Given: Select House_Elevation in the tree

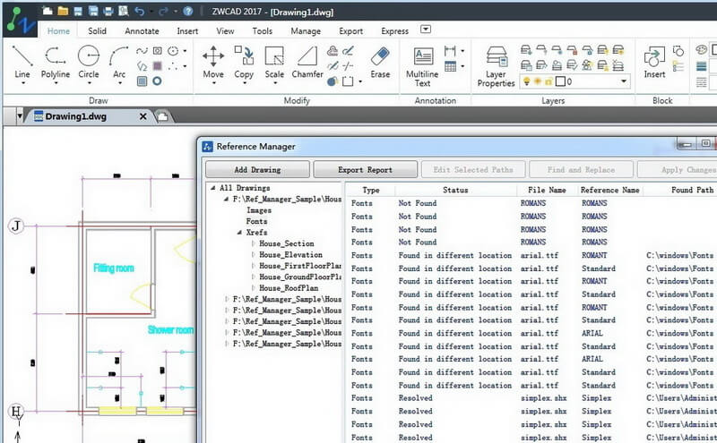Looking at the screenshot, I should click(x=290, y=255).
